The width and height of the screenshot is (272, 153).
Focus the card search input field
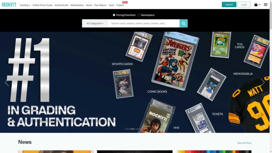(x=144, y=23)
